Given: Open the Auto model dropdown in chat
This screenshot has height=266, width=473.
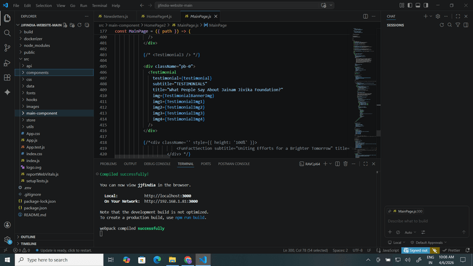Looking at the screenshot, I should pyautogui.click(x=411, y=232).
